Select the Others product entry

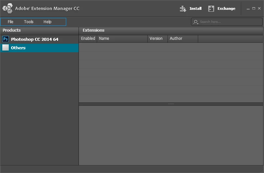coord(39,48)
